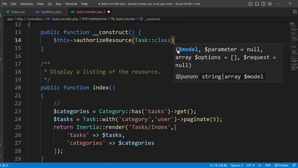This screenshot has width=298, height=168.
Task: Open 'PHP Intelephense' breadcrumb dropdown
Action: click(x=94, y=19)
